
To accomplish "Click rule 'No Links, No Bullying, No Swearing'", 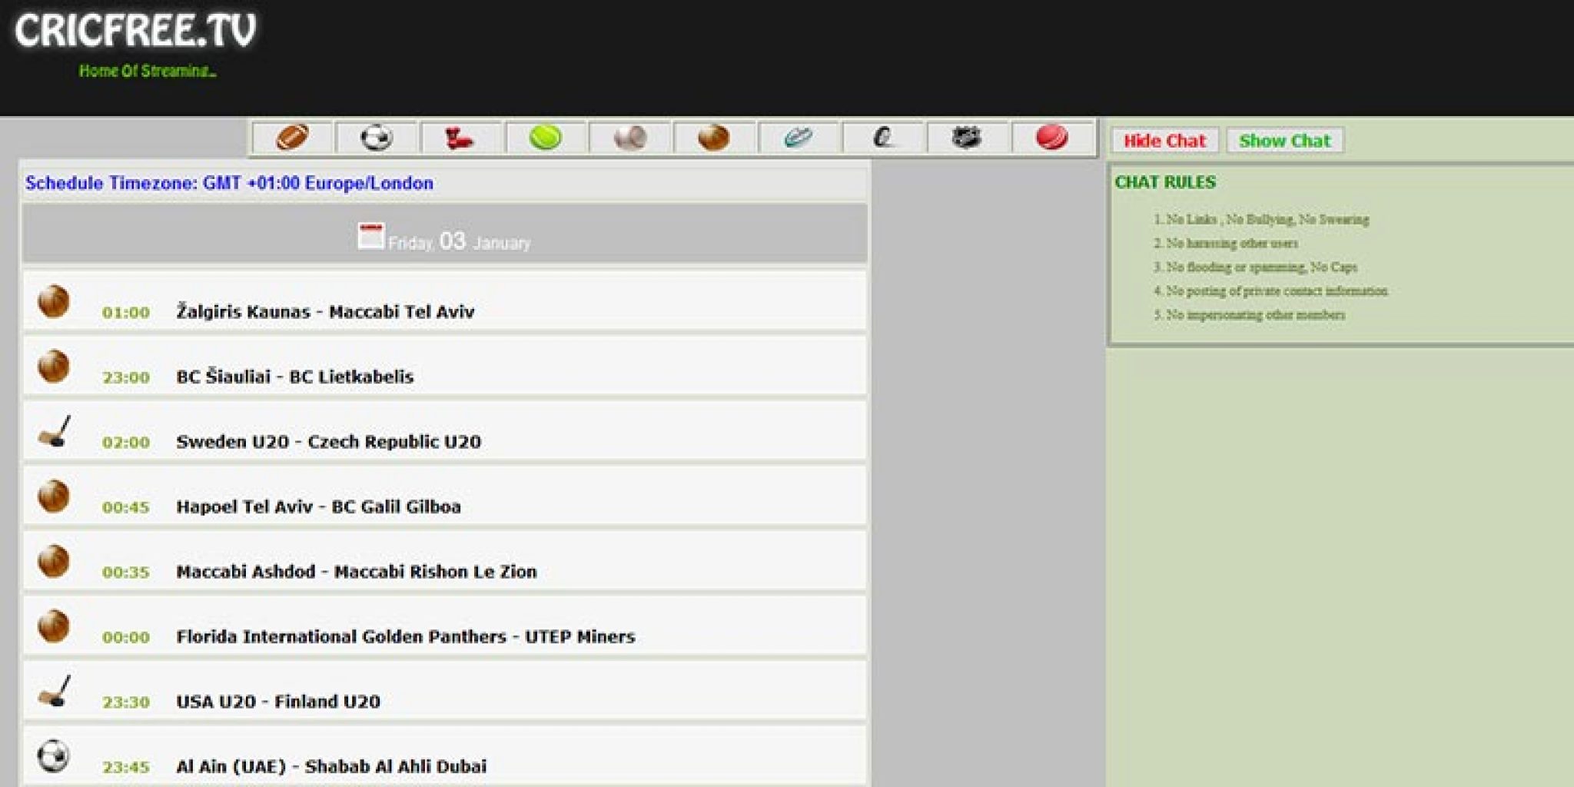I will point(1267,220).
